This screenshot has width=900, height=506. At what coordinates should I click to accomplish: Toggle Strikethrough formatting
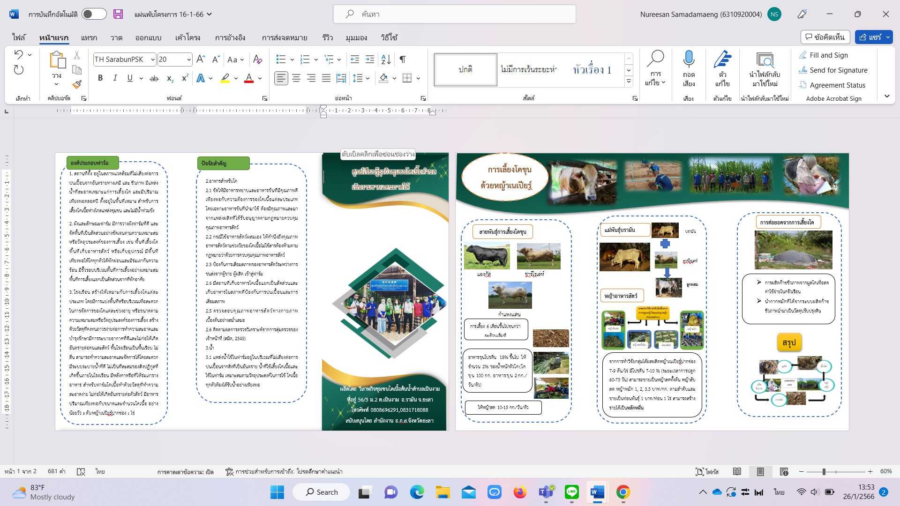point(154,78)
